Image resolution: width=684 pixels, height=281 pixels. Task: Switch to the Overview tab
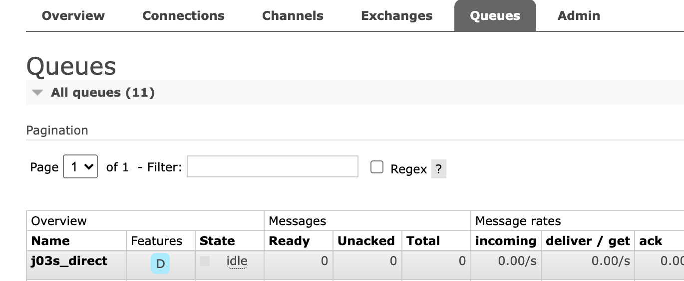[73, 15]
